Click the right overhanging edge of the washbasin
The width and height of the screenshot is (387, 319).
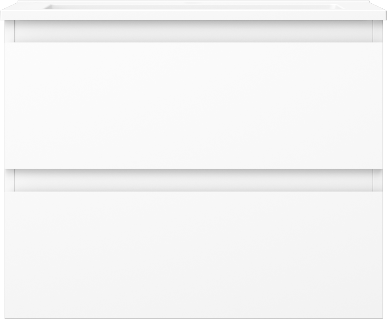(x=384, y=15)
